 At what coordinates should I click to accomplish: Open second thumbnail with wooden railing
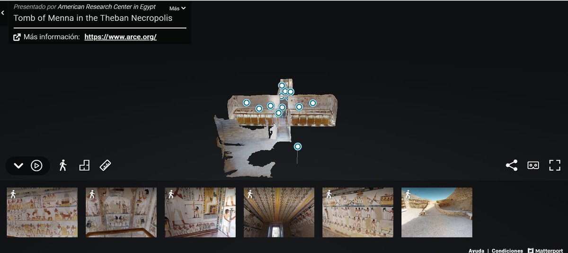[x=121, y=212]
